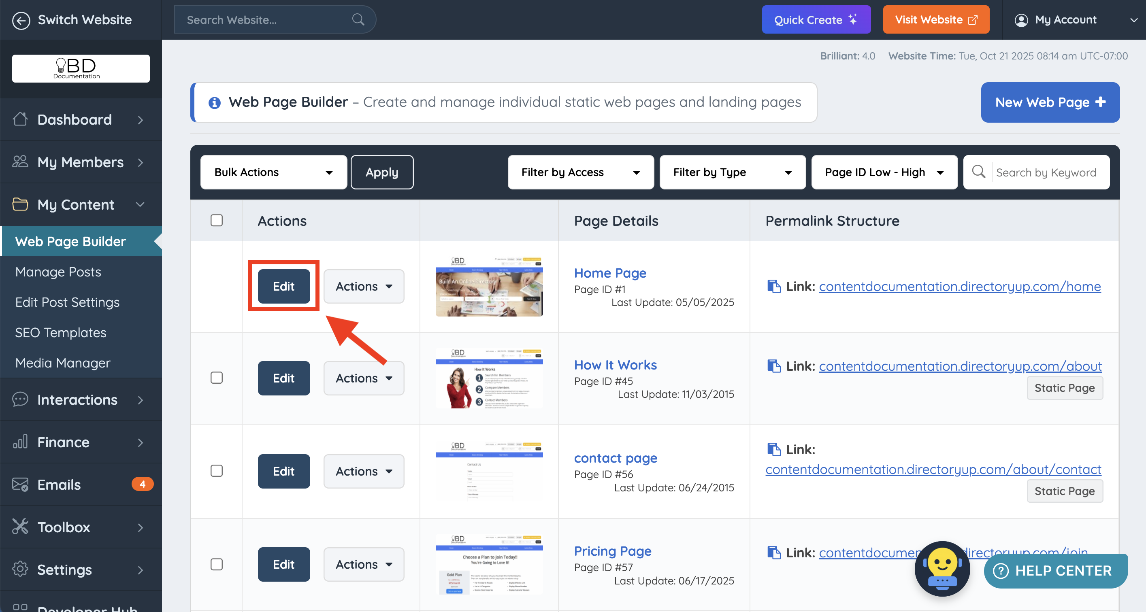
Task: Open Manage Posts in sidebar
Action: click(58, 272)
